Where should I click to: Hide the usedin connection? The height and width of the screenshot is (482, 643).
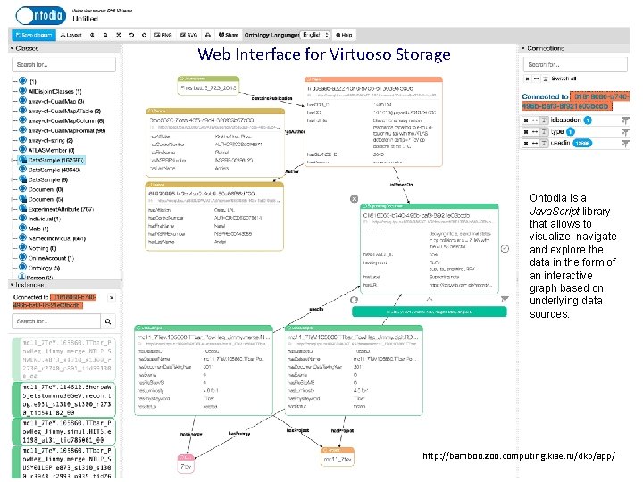tap(526, 143)
